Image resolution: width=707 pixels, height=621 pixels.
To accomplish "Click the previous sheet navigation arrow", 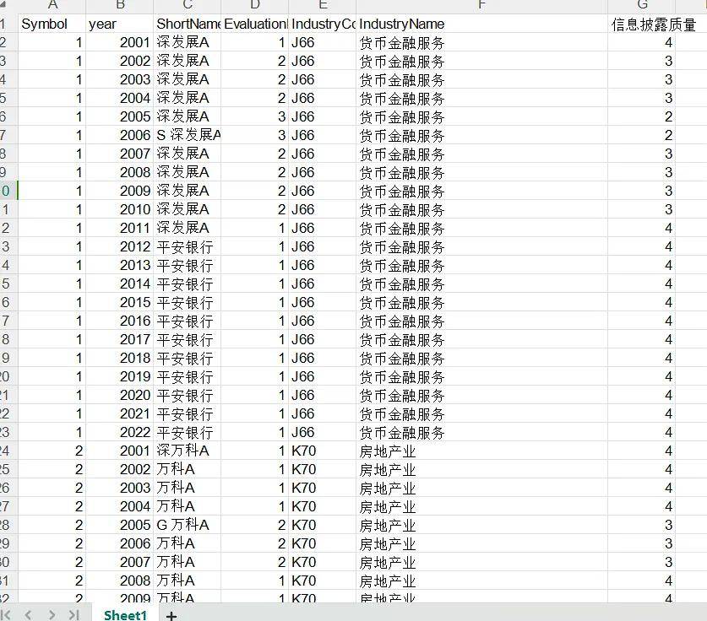I will [27, 616].
